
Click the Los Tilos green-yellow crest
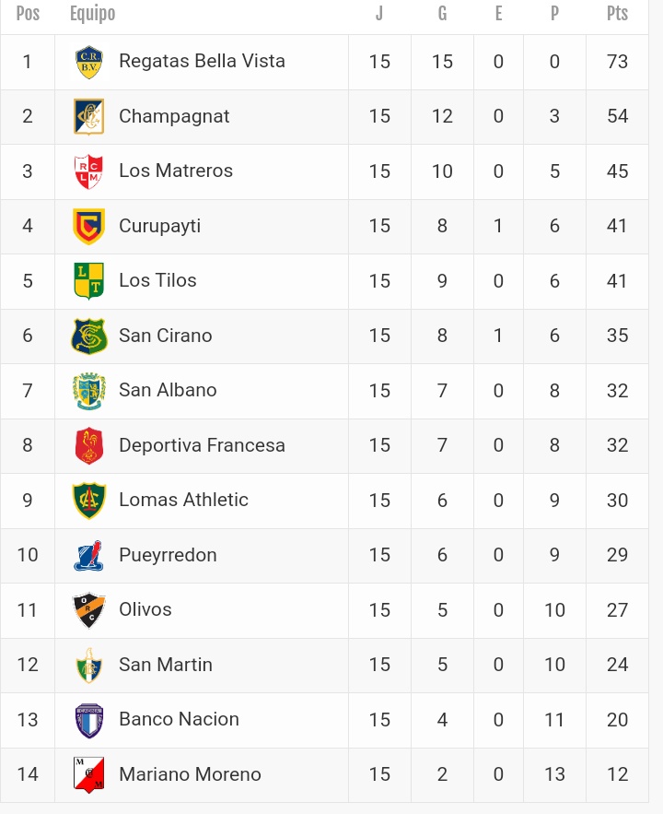tap(89, 281)
